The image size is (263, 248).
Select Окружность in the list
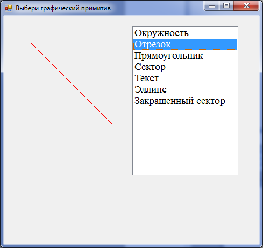185,33
